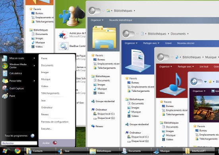Open Panneau de configuration
This screenshot has height=155, width=219.
55,122
